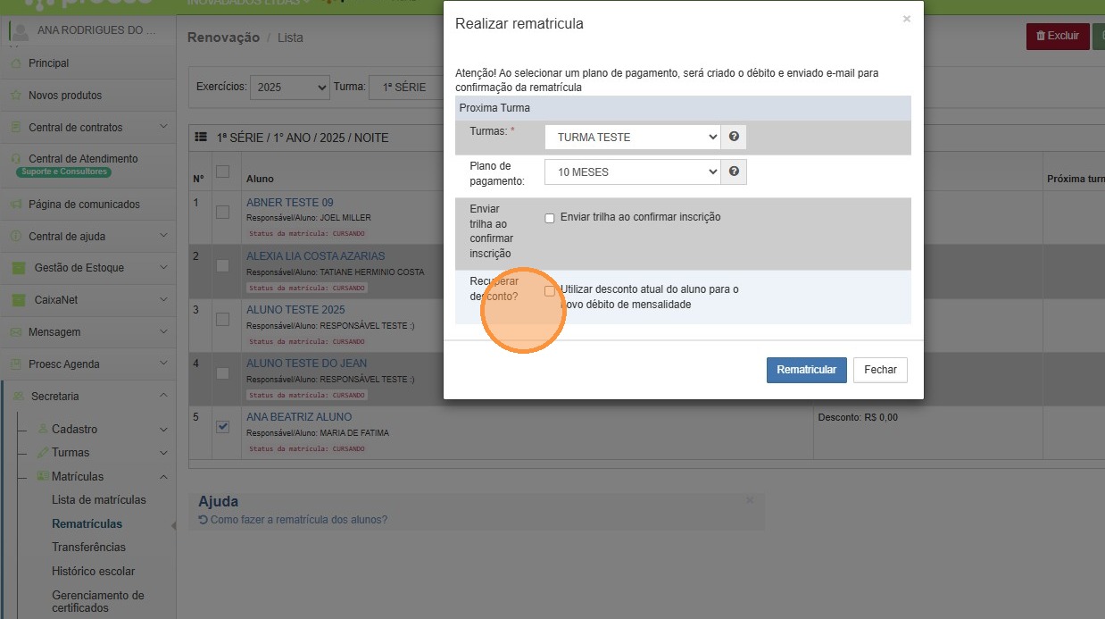Collapse the sidebar using the left arrow handle
This screenshot has height=619, width=1105.
pyautogui.click(x=174, y=526)
